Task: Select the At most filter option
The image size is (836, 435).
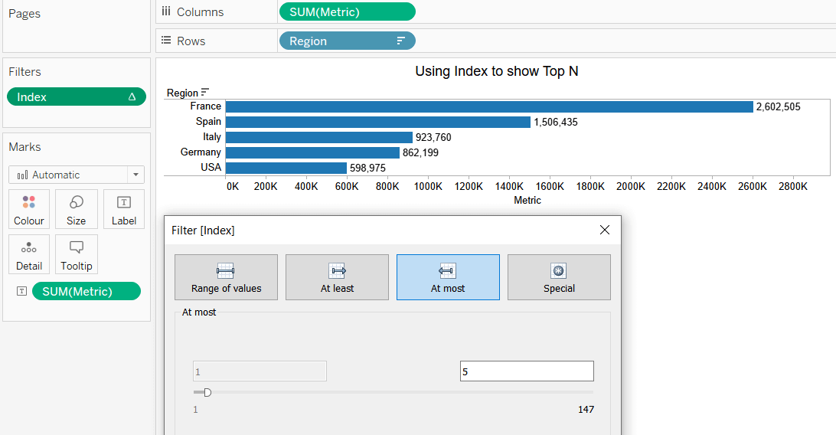Action: 448,277
